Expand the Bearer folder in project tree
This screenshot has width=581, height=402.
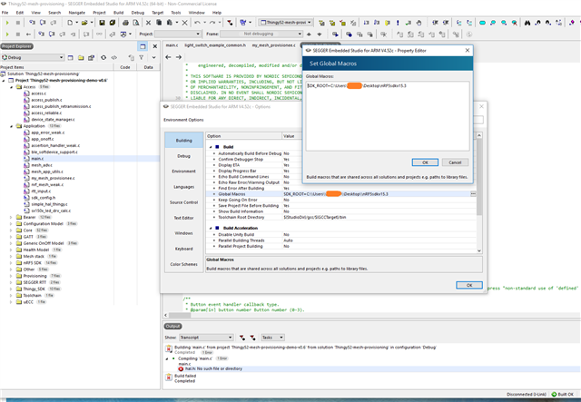(x=11, y=217)
